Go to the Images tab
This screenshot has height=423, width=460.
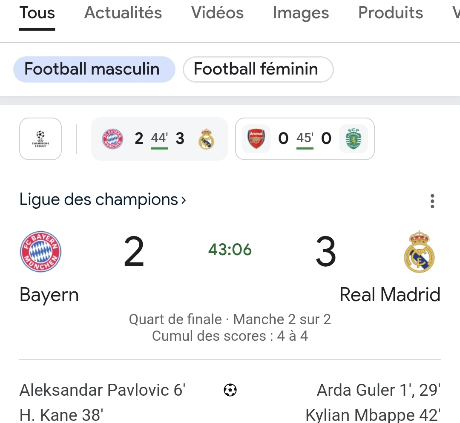[x=301, y=13]
